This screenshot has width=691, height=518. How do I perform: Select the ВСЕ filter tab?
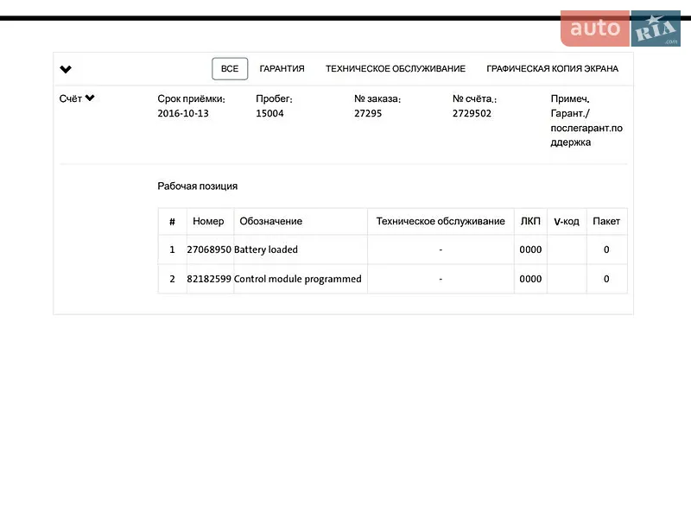click(x=230, y=69)
